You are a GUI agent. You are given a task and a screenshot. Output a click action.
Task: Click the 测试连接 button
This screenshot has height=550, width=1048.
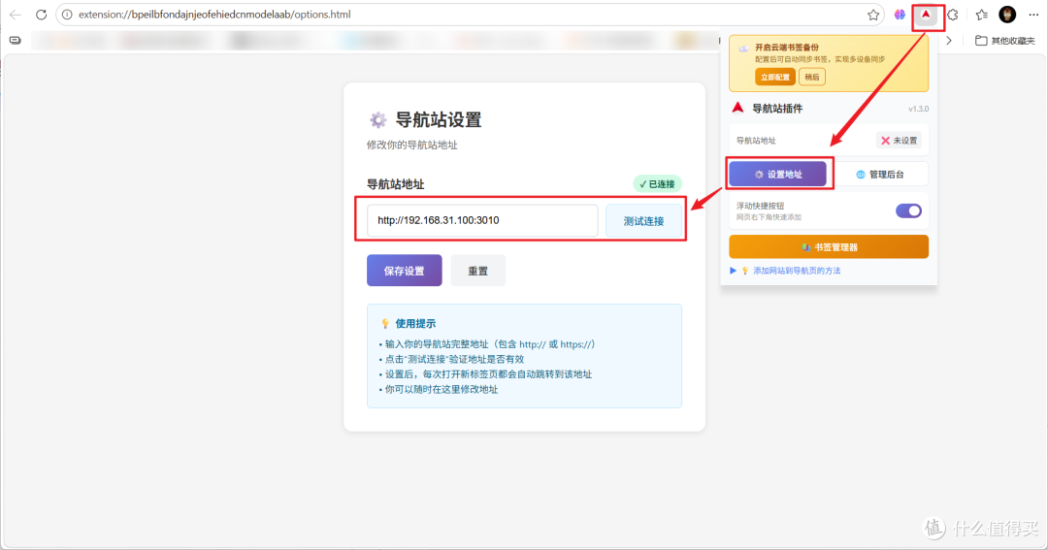(643, 221)
